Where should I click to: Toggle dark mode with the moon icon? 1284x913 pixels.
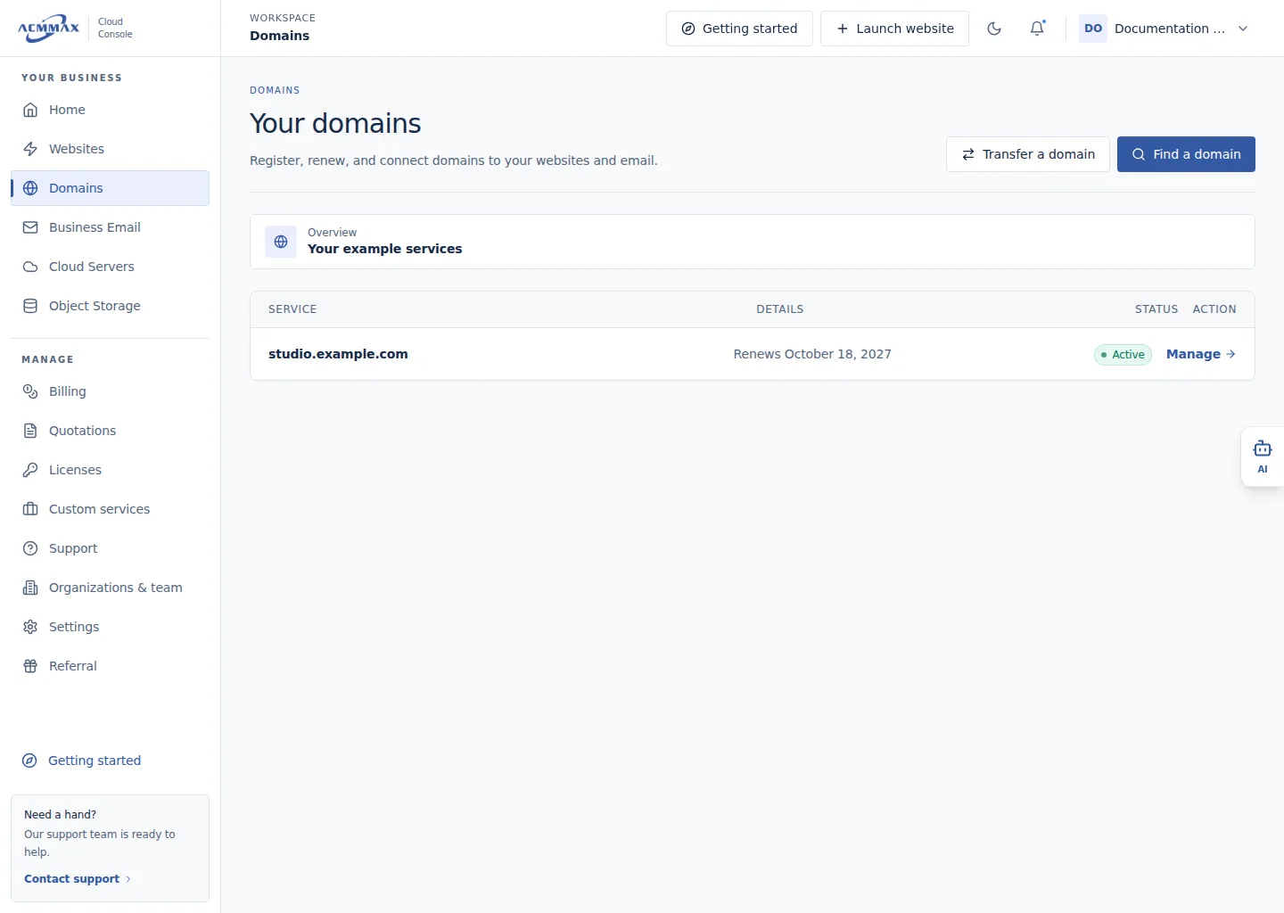pos(994,29)
